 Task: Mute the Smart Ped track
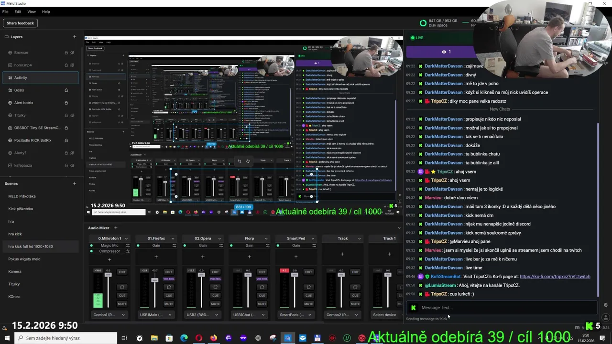[308, 304]
